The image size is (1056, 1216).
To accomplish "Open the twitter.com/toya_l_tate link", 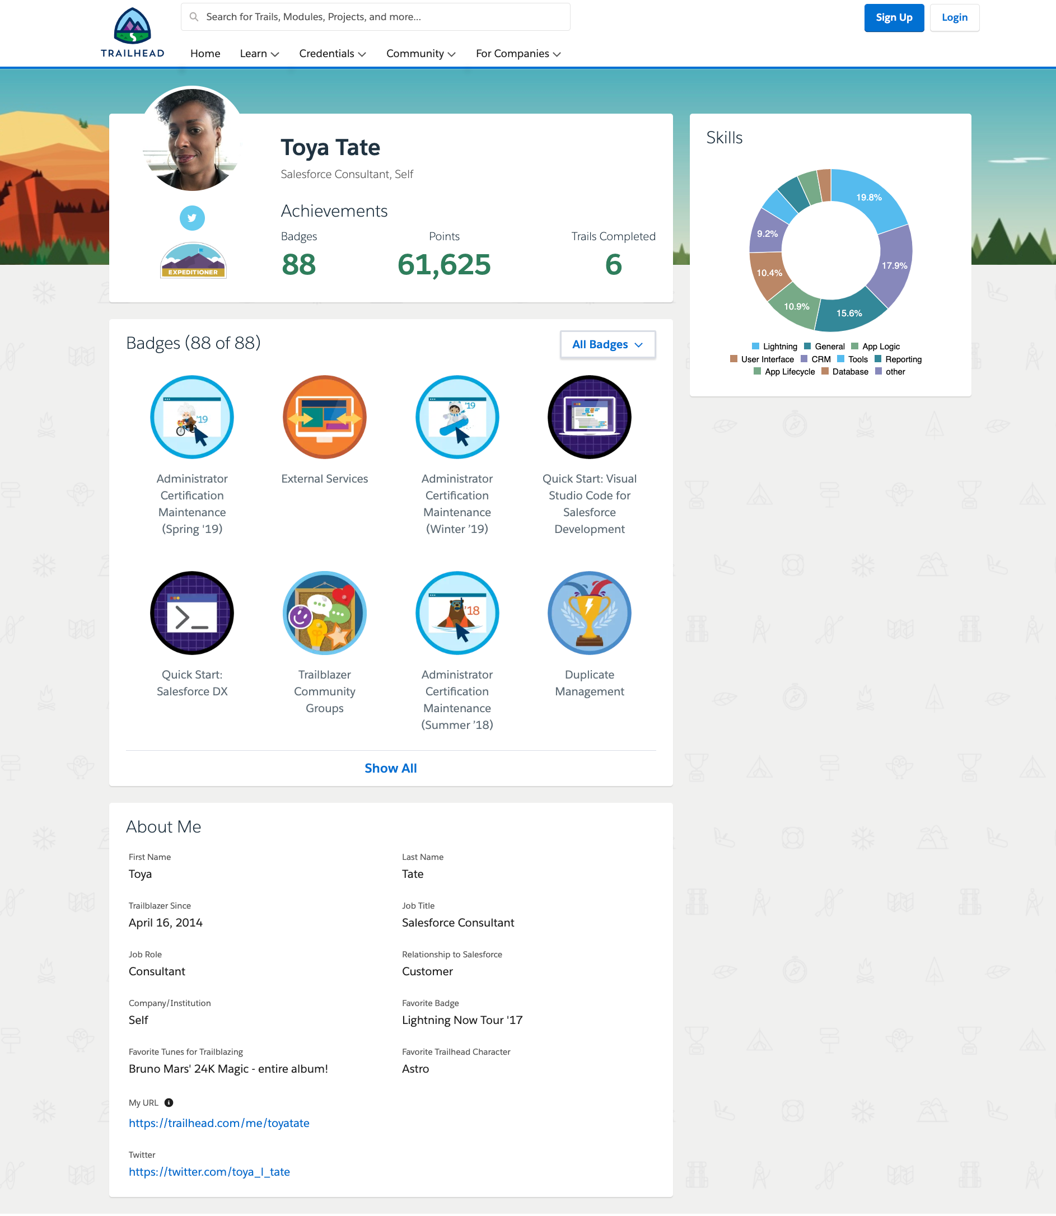I will [x=209, y=1172].
